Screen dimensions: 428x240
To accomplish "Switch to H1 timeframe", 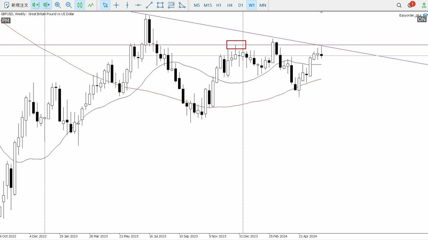I will (x=219, y=5).
